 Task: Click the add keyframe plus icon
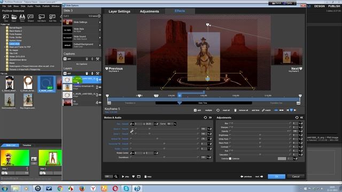pyautogui.click(x=195, y=110)
